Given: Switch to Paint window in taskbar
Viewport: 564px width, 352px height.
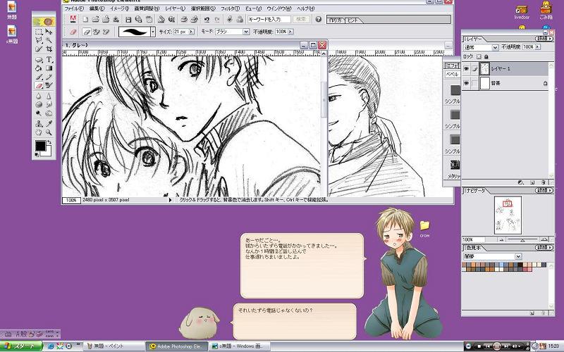Looking at the screenshot, I should coord(114,346).
